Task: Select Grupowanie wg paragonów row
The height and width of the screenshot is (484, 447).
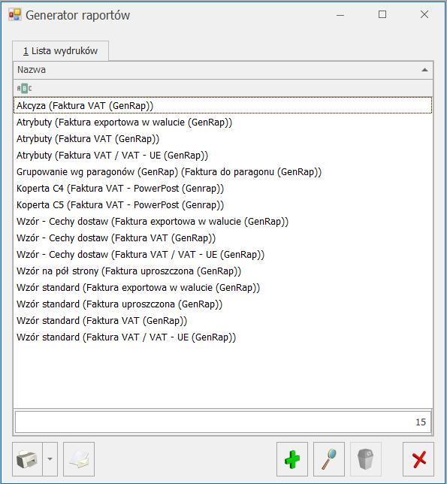Action: [222, 171]
